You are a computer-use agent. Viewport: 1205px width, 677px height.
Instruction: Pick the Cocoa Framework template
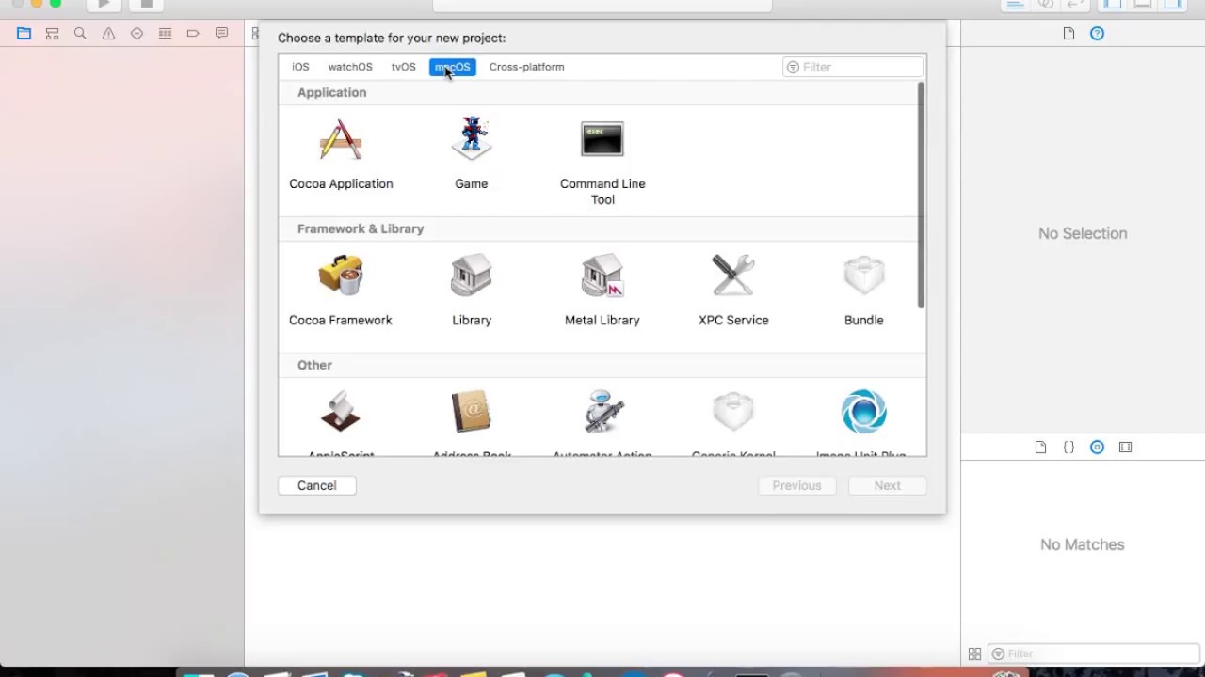[341, 291]
